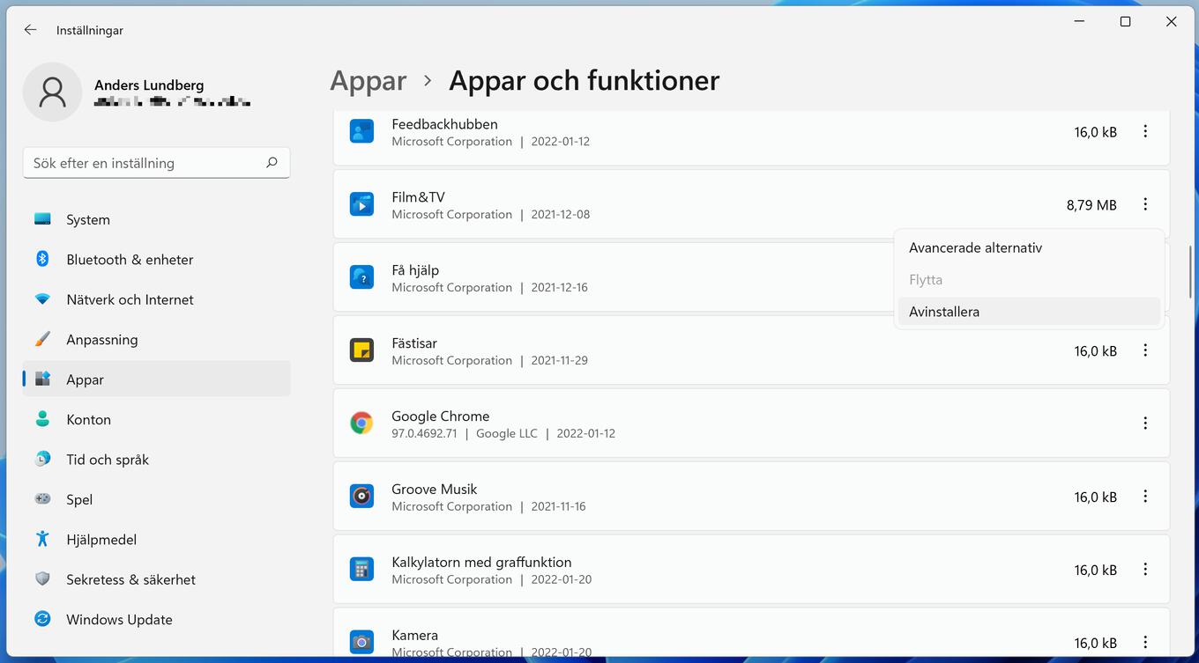The image size is (1199, 663).
Task: Open more options for Film&TV
Action: [x=1145, y=204]
